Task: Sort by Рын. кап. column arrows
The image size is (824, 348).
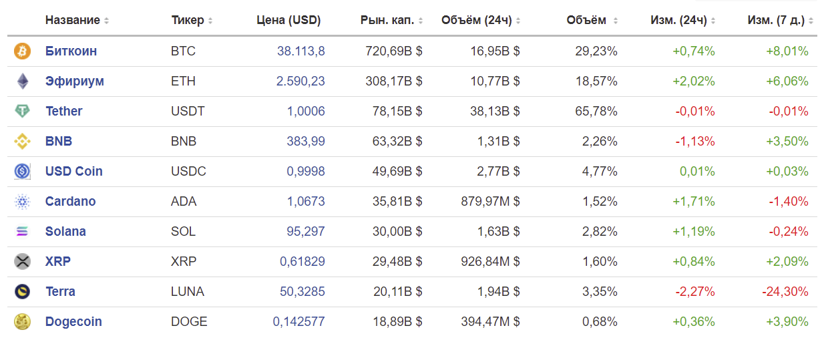Action: [421, 21]
